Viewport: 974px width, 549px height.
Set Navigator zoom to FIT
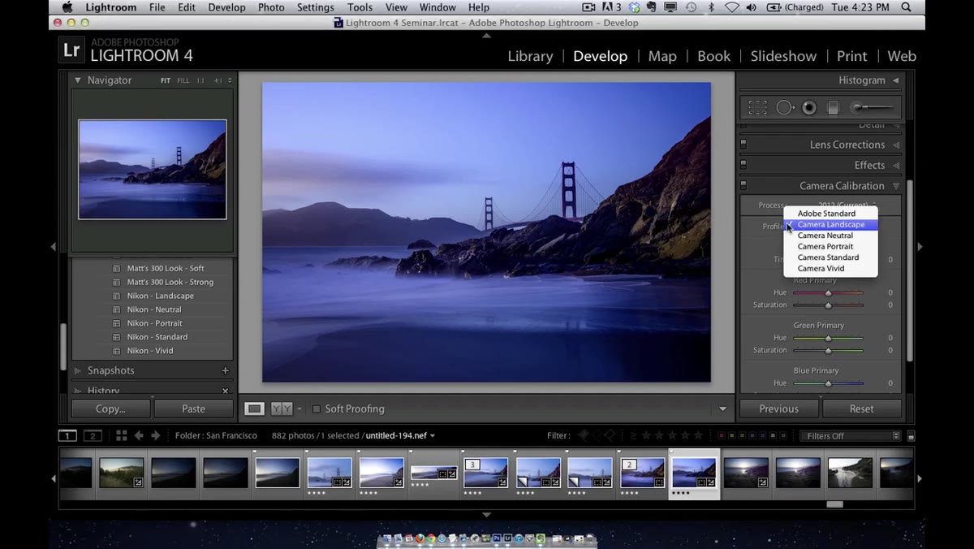pos(166,80)
